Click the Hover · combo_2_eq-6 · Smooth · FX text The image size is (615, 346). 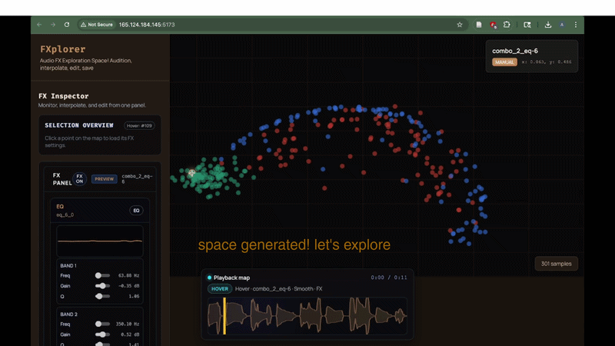279,289
